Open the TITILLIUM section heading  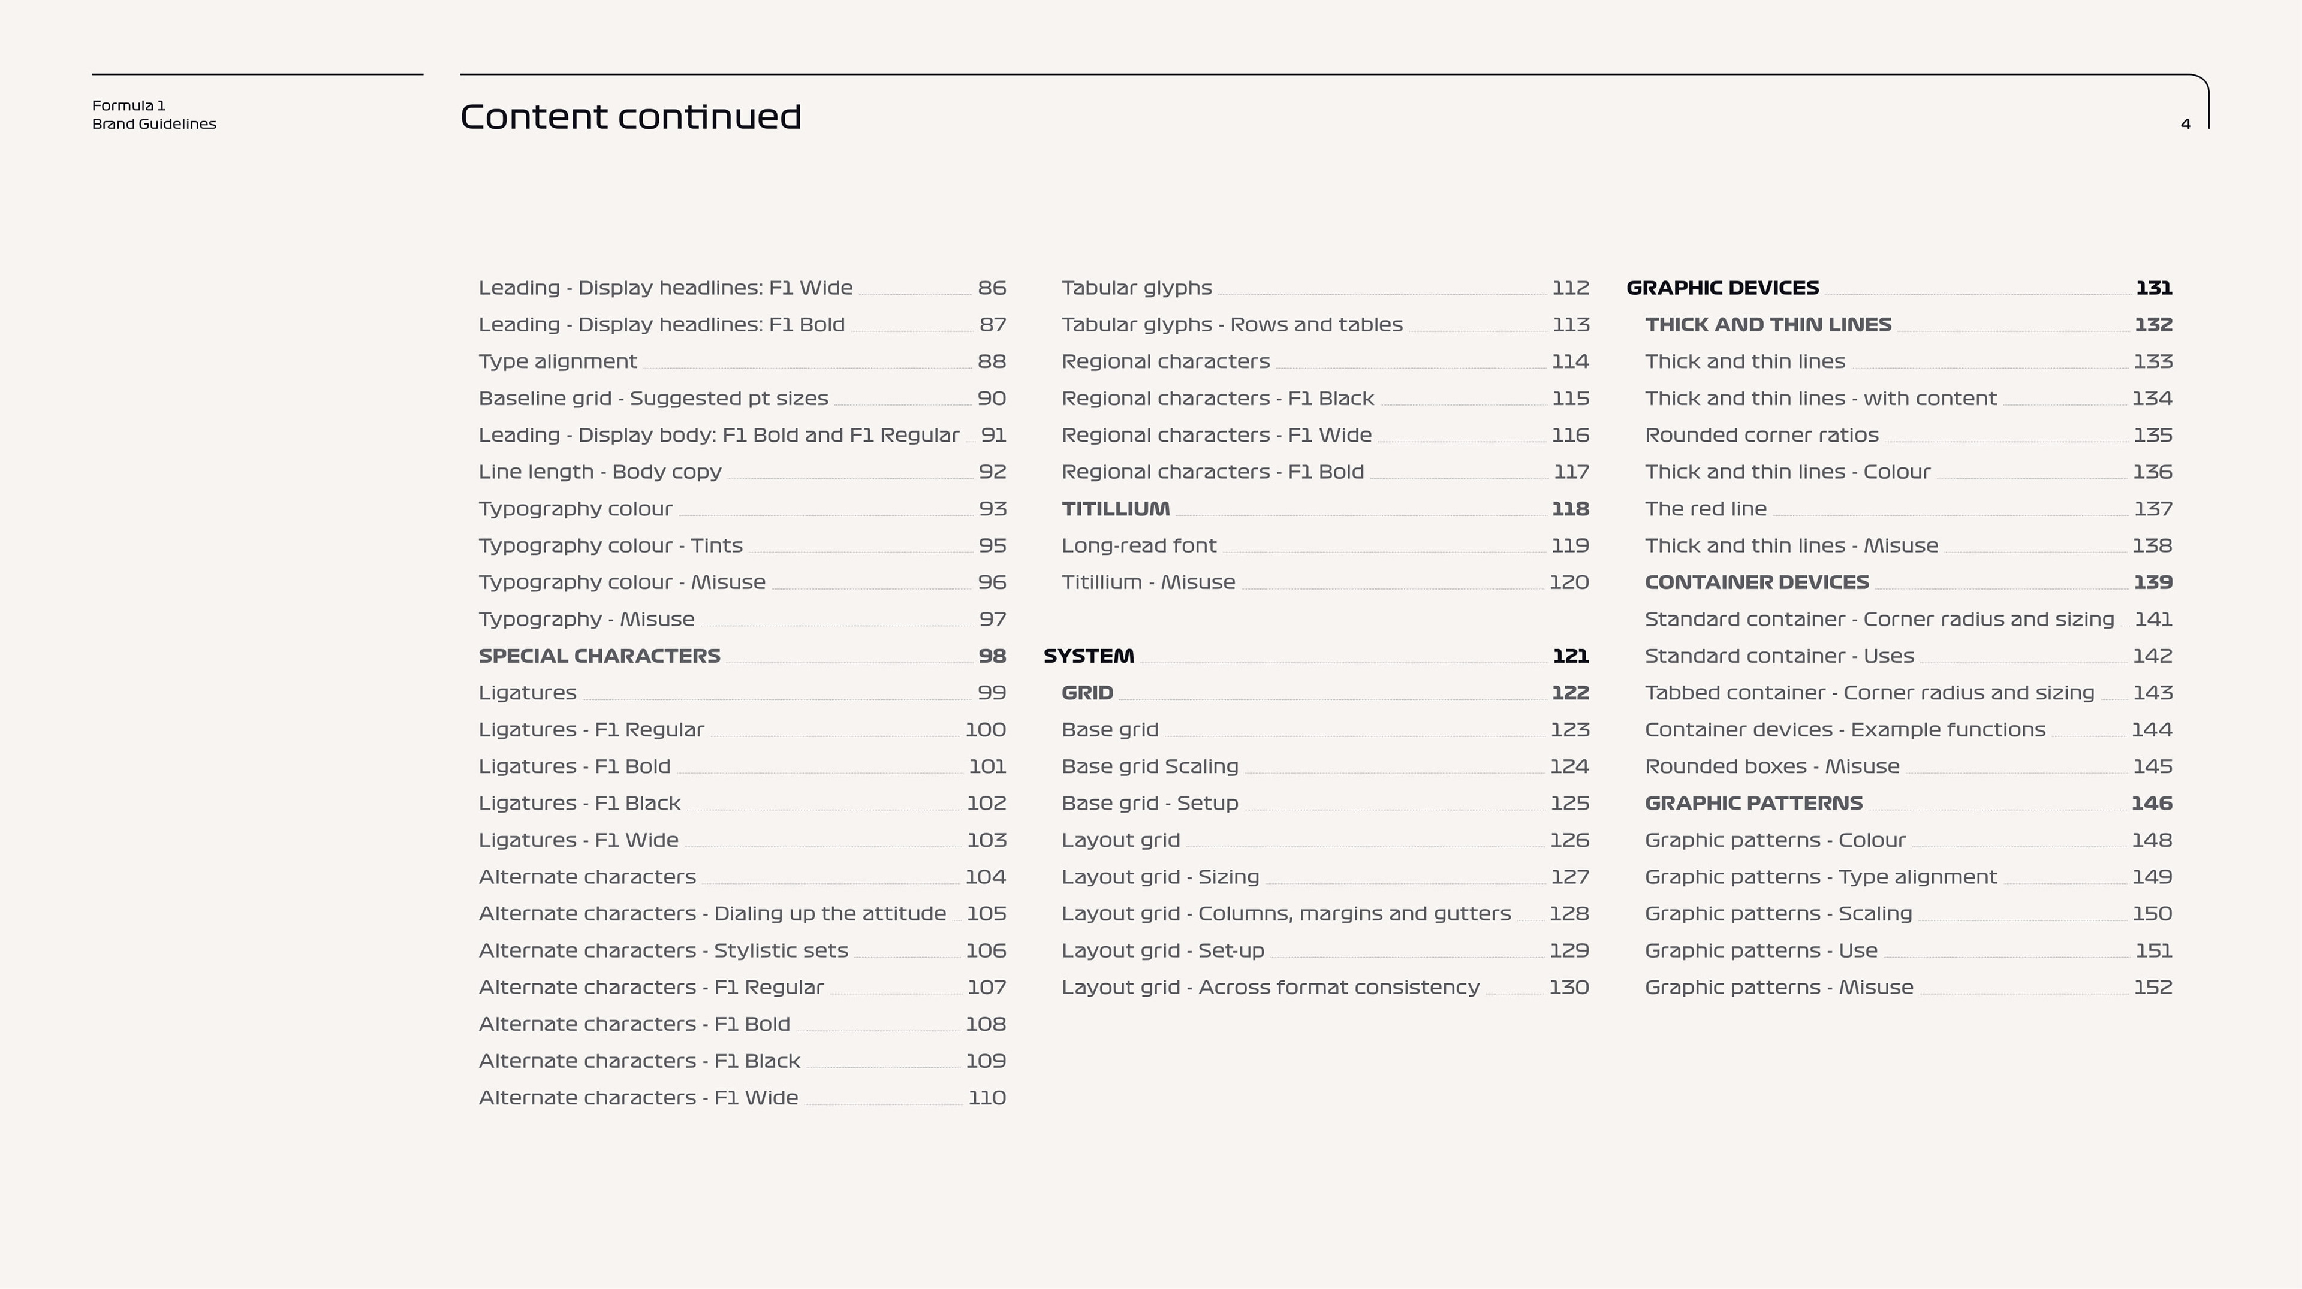[x=1115, y=509]
